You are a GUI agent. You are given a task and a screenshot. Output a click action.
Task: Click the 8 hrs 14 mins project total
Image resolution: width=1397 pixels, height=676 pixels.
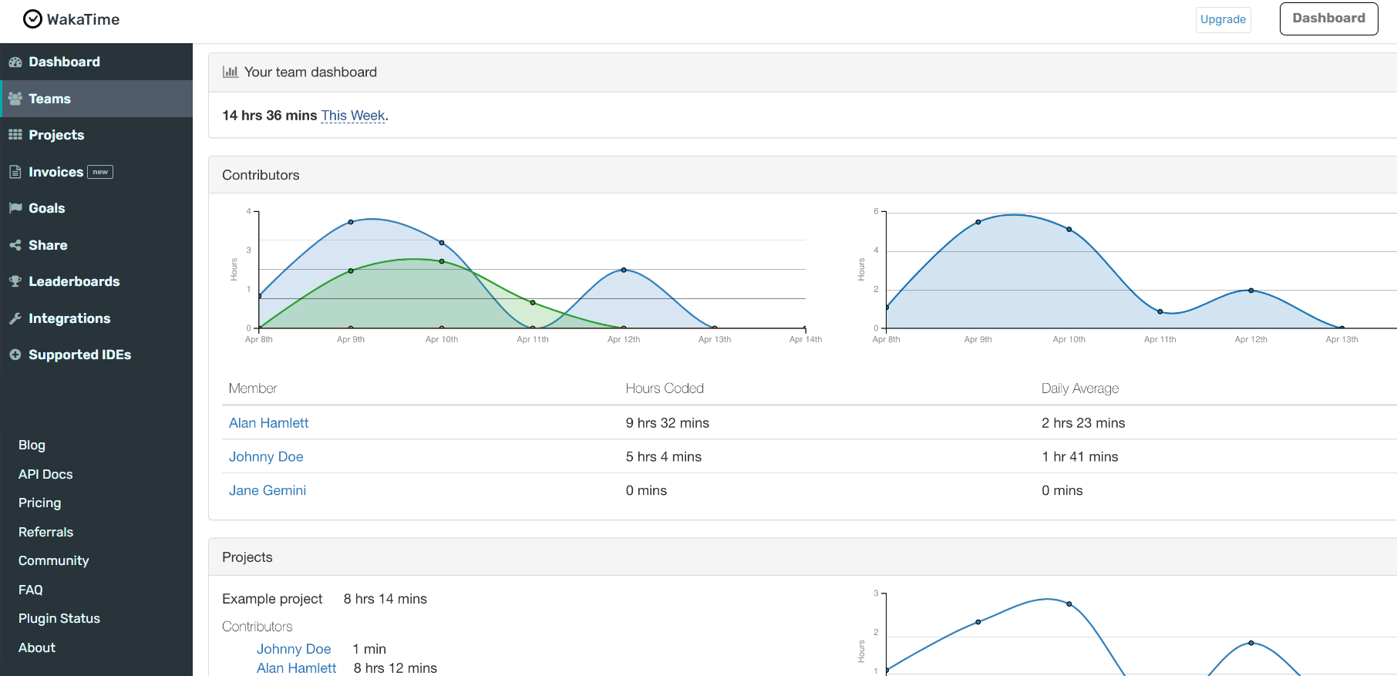tap(385, 599)
